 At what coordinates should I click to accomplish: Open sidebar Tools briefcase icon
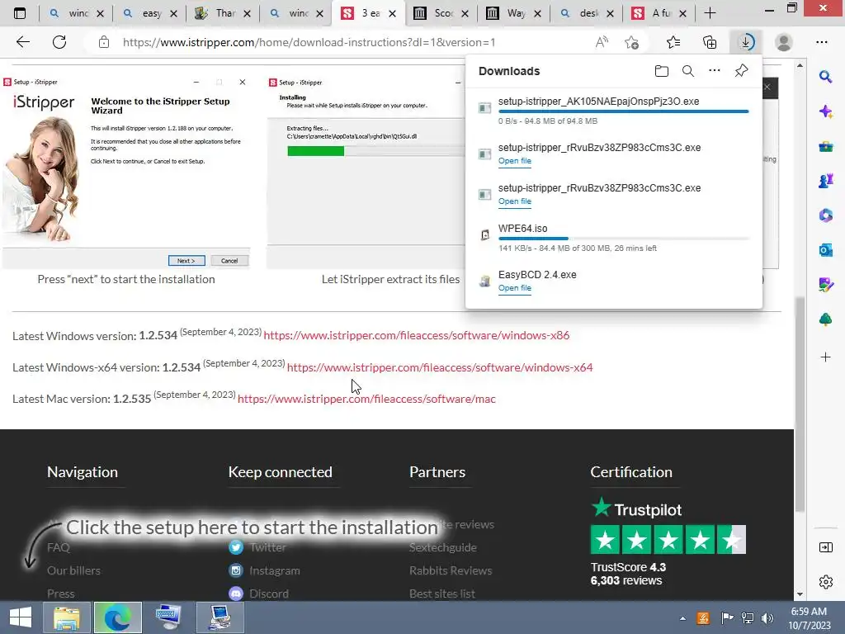[825, 147]
